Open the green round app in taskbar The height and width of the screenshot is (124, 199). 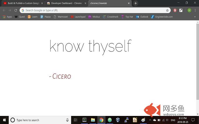click(110, 120)
